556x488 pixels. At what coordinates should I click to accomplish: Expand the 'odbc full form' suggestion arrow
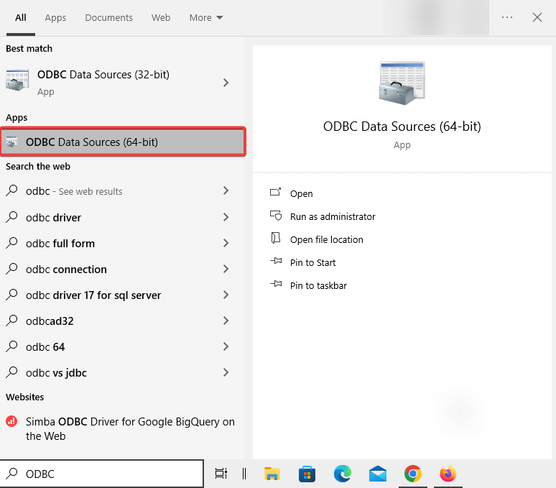[x=226, y=243]
